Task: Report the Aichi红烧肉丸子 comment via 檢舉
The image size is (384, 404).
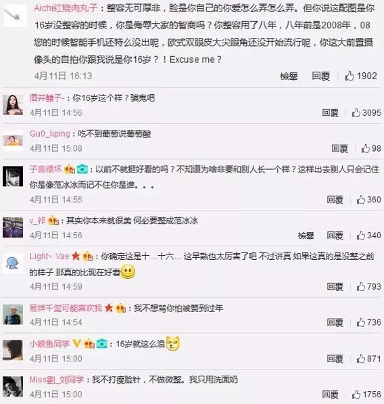Action: [x=289, y=76]
